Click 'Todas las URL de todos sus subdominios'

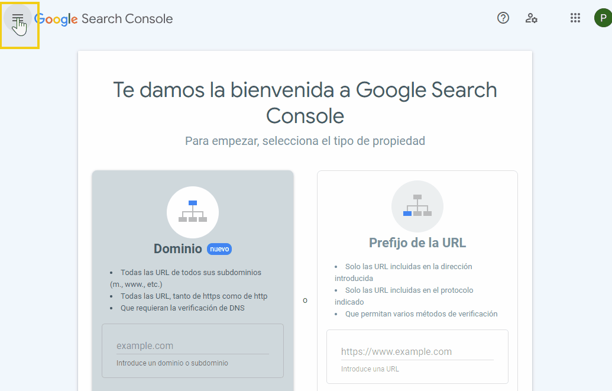click(191, 272)
